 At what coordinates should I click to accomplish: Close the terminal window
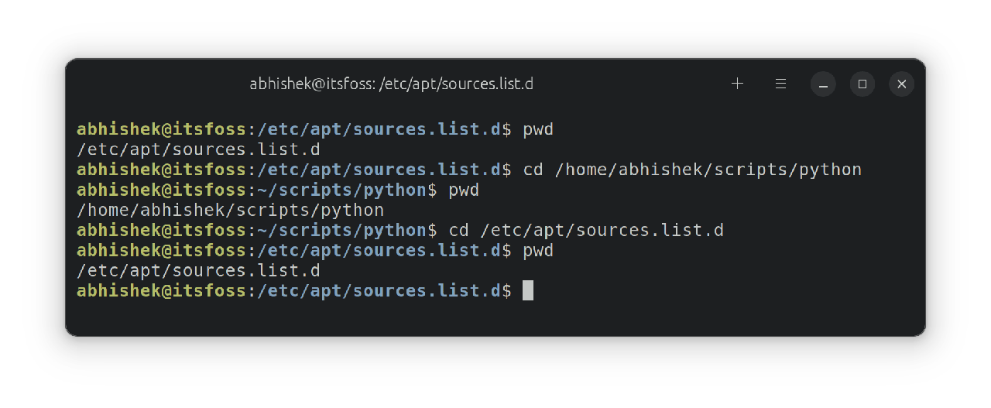(x=901, y=84)
